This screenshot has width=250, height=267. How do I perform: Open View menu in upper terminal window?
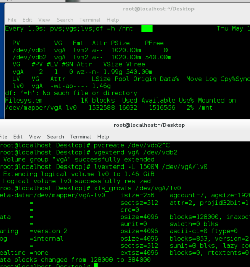coord(44,20)
